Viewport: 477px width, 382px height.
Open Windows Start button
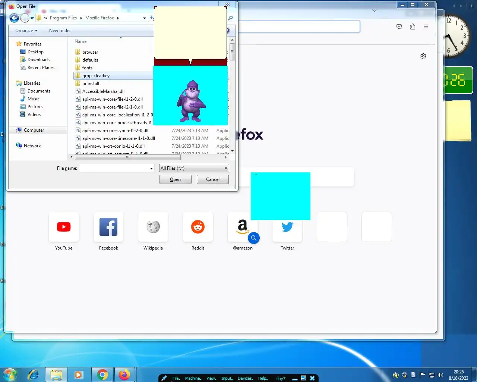click(10, 374)
